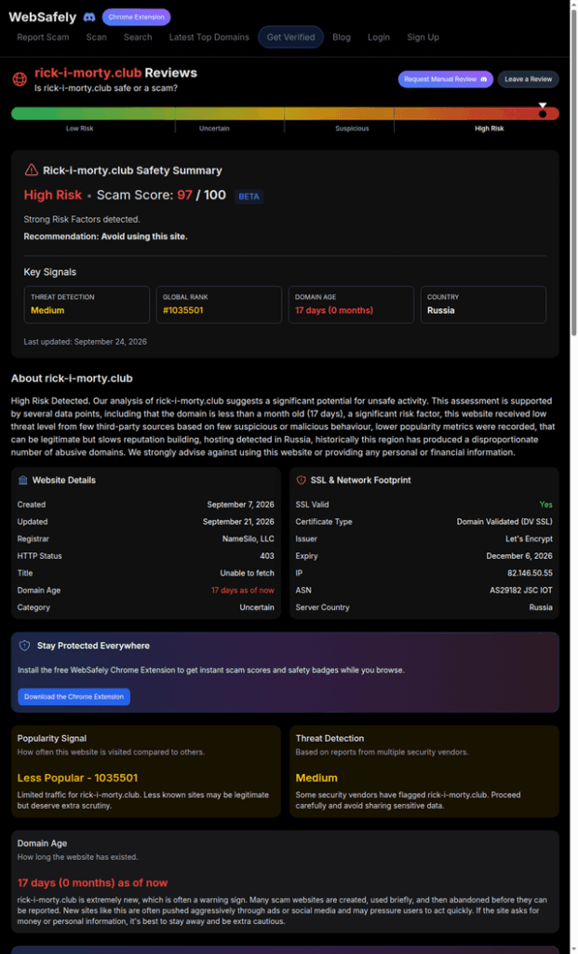Click the Leave a Review button
This screenshot has height=954, width=578.
529,79
